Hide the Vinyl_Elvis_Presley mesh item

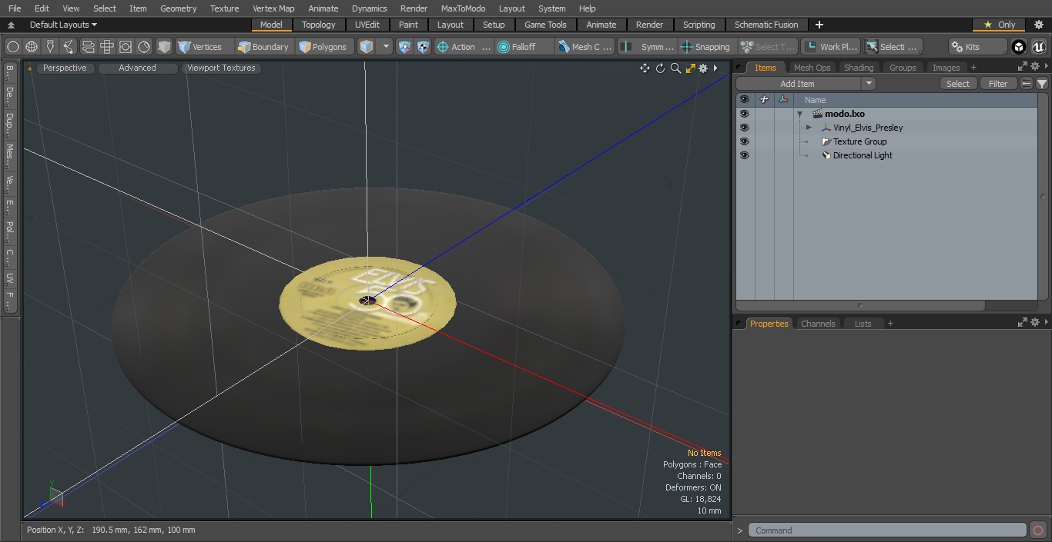[x=744, y=128]
